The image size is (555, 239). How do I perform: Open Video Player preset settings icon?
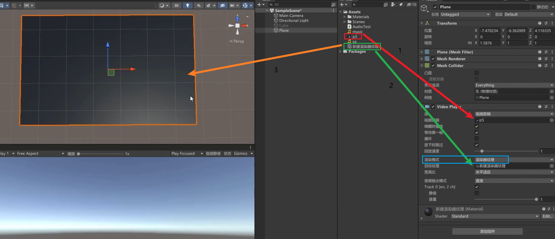(x=546, y=107)
